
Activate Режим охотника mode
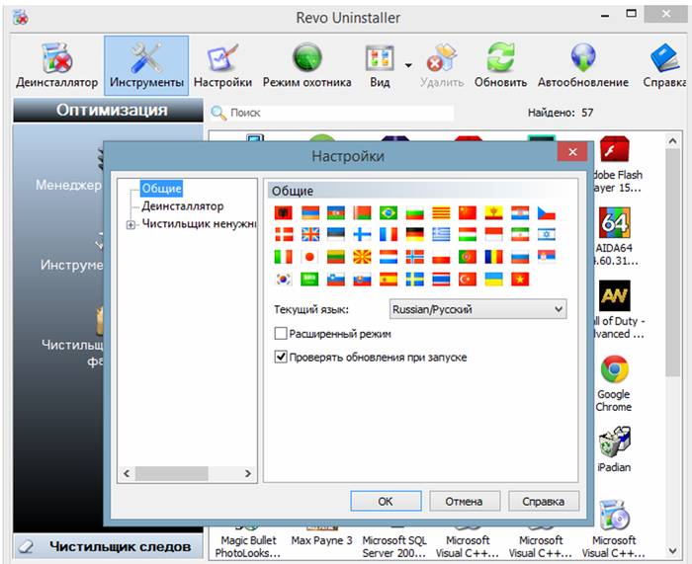tap(306, 65)
